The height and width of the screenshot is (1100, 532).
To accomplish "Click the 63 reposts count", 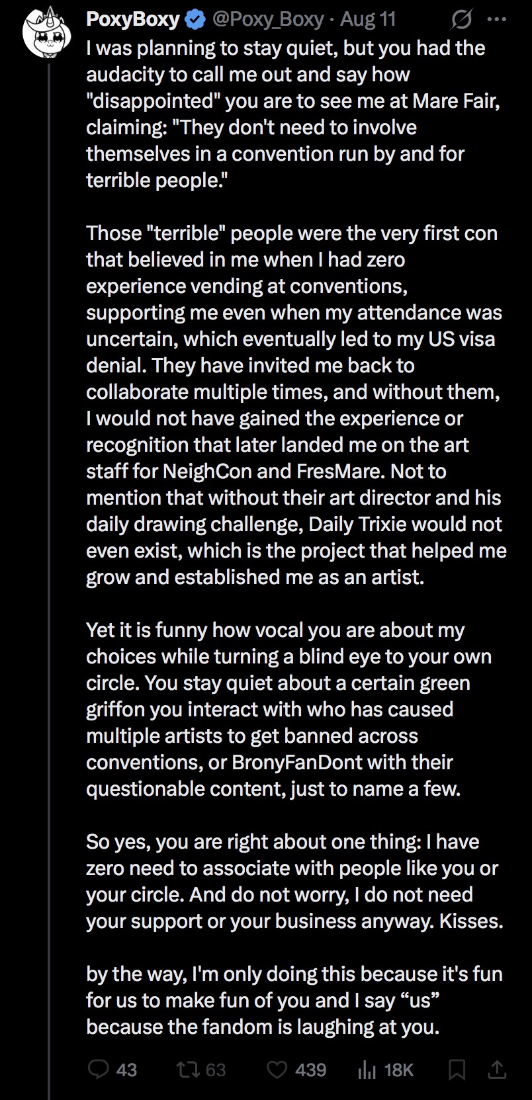I will click(x=216, y=1070).
